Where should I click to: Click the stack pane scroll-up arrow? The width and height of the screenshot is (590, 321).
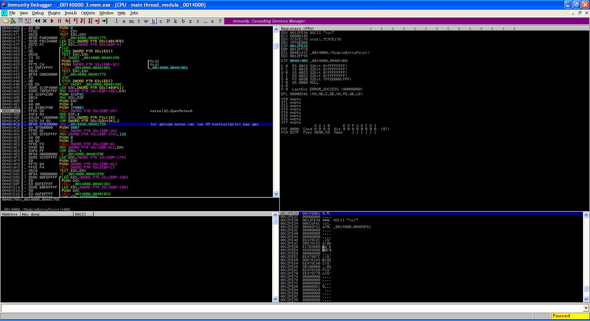click(586, 215)
